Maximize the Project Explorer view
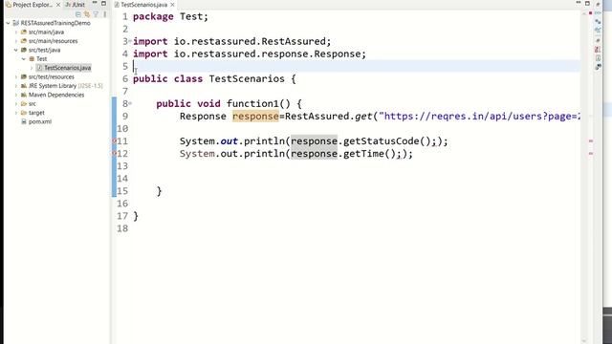Viewport: 612px width, 344px height. click(103, 4)
